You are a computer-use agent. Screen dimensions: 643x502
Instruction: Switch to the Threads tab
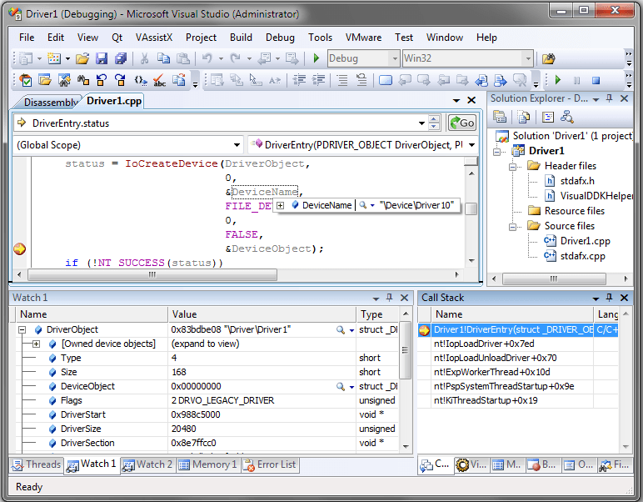(x=37, y=464)
